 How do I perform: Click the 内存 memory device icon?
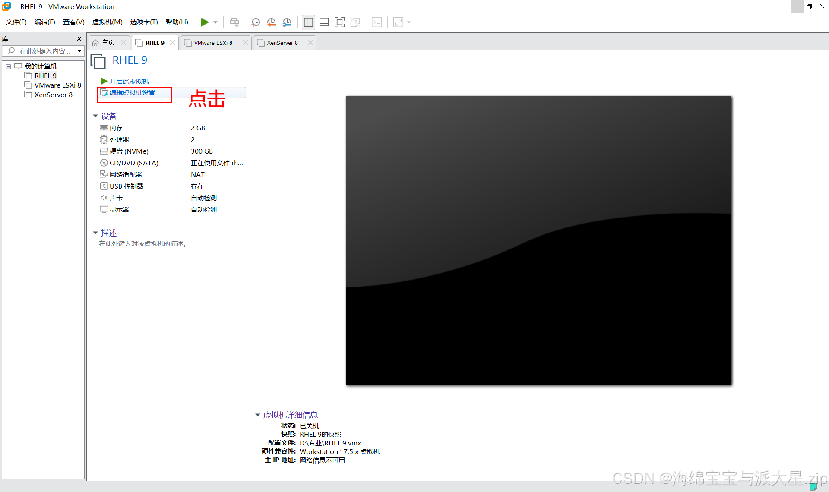(x=104, y=128)
